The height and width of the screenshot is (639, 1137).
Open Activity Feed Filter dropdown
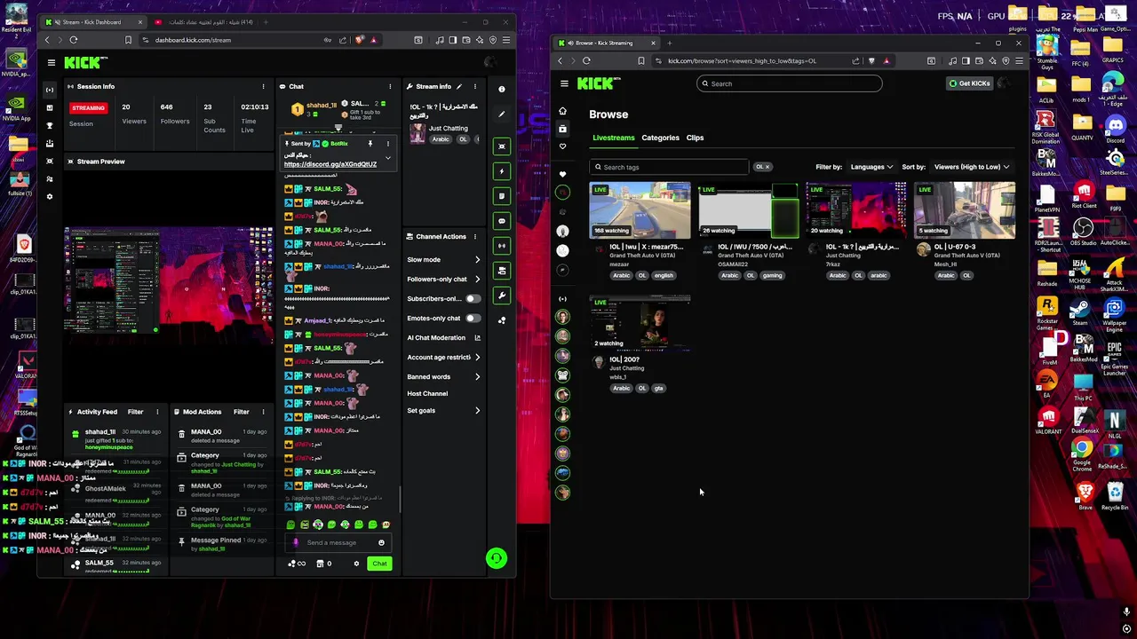point(135,412)
